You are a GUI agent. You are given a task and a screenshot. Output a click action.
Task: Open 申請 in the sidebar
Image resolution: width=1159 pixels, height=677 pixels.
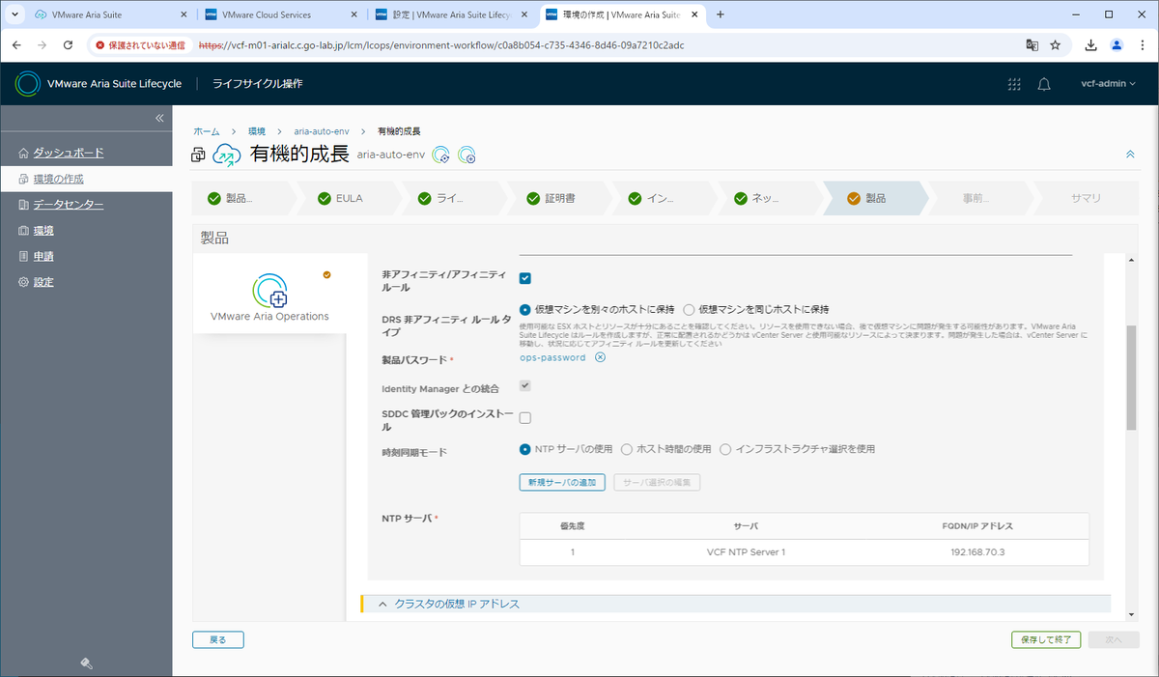tap(43, 257)
